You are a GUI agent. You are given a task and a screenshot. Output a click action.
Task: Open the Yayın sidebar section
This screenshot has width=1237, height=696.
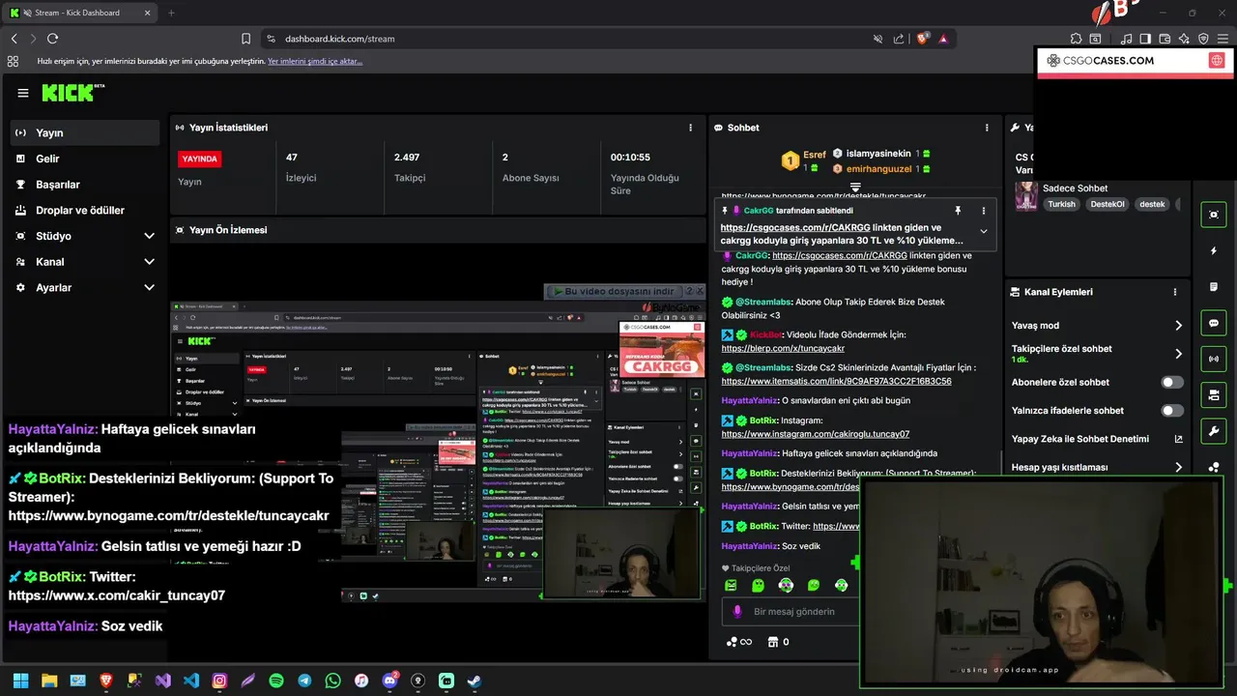[85, 132]
